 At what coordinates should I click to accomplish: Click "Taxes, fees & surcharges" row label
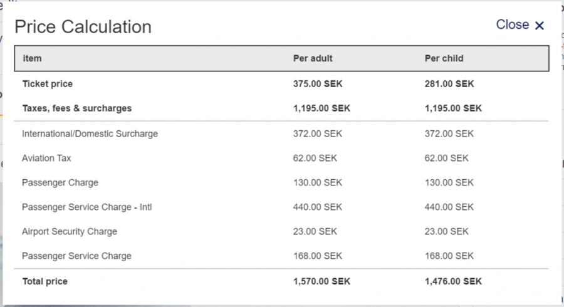[x=77, y=108]
